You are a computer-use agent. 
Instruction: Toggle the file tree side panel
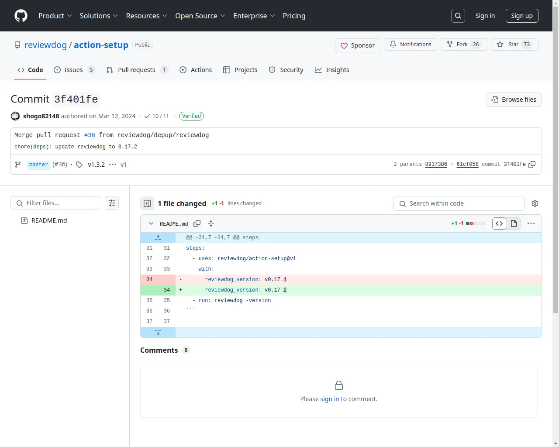tap(147, 203)
